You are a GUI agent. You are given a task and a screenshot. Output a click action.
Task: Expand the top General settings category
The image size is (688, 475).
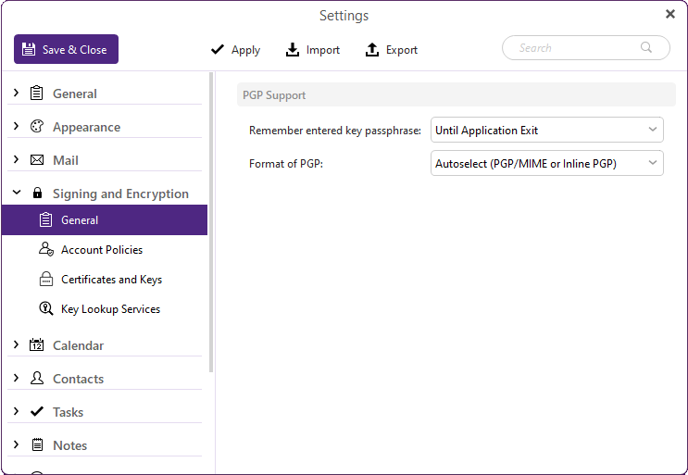tap(17, 93)
